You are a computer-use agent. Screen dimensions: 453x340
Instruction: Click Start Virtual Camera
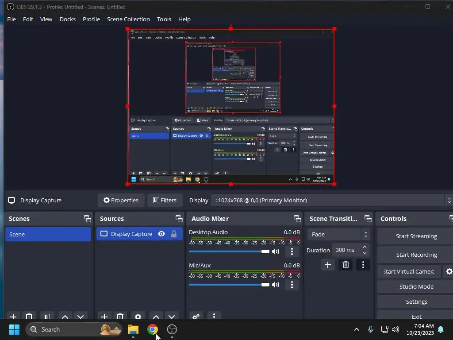pyautogui.click(x=409, y=271)
